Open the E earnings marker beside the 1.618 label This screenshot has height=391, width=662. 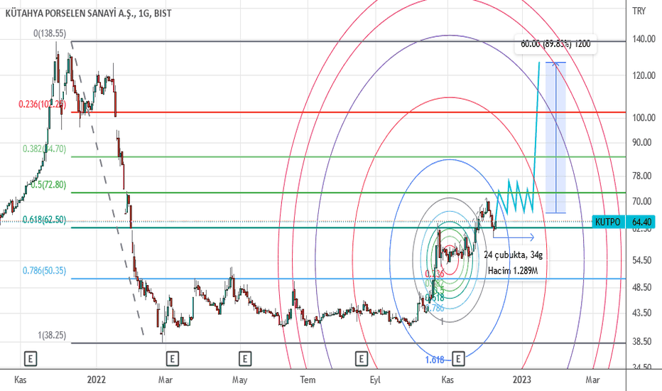pyautogui.click(x=458, y=359)
